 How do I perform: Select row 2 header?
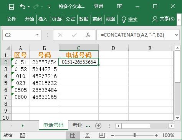pyautogui.click(x=6, y=62)
